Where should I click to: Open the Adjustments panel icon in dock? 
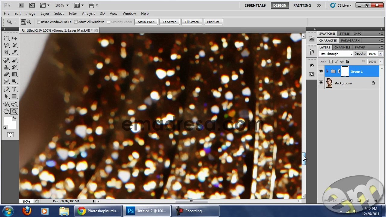click(x=312, y=65)
